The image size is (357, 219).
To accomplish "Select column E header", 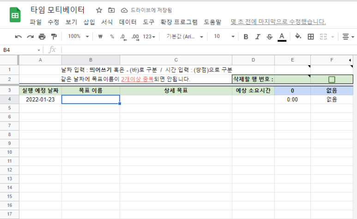I will pos(292,60).
